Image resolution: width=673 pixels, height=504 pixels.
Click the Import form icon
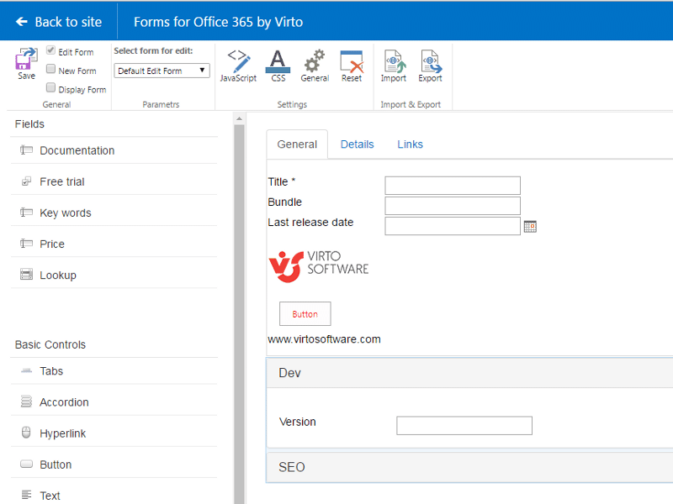(395, 61)
